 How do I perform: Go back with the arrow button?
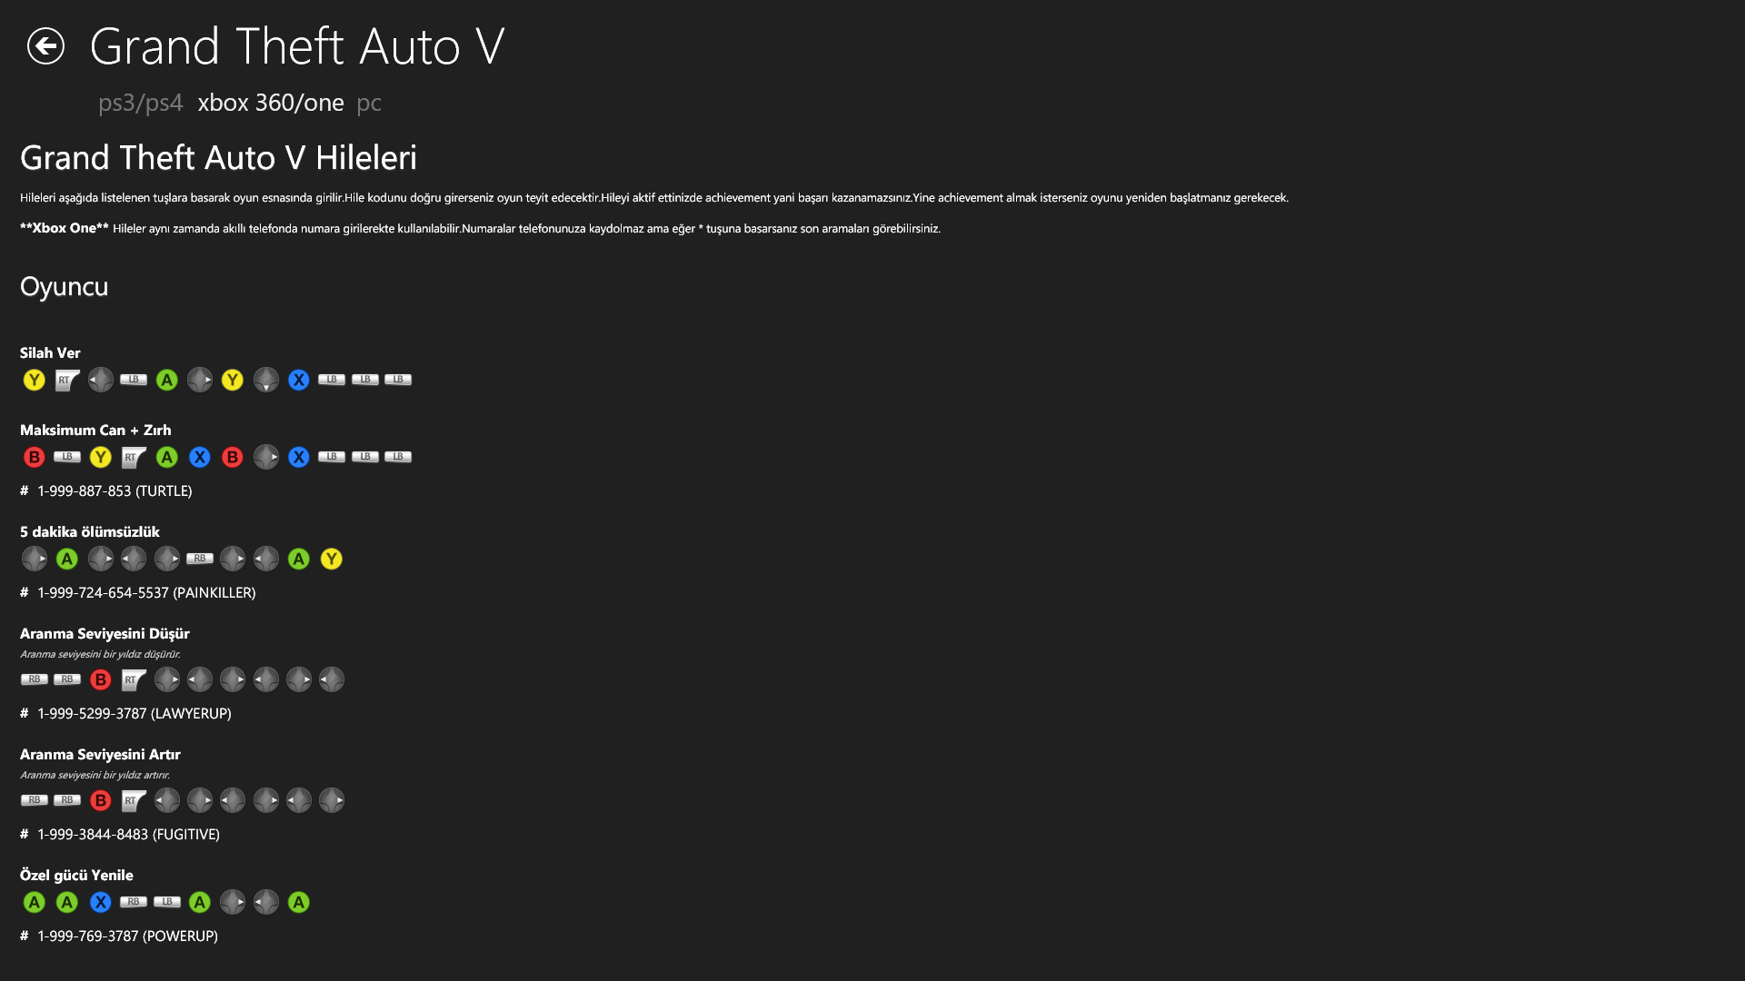(x=45, y=46)
